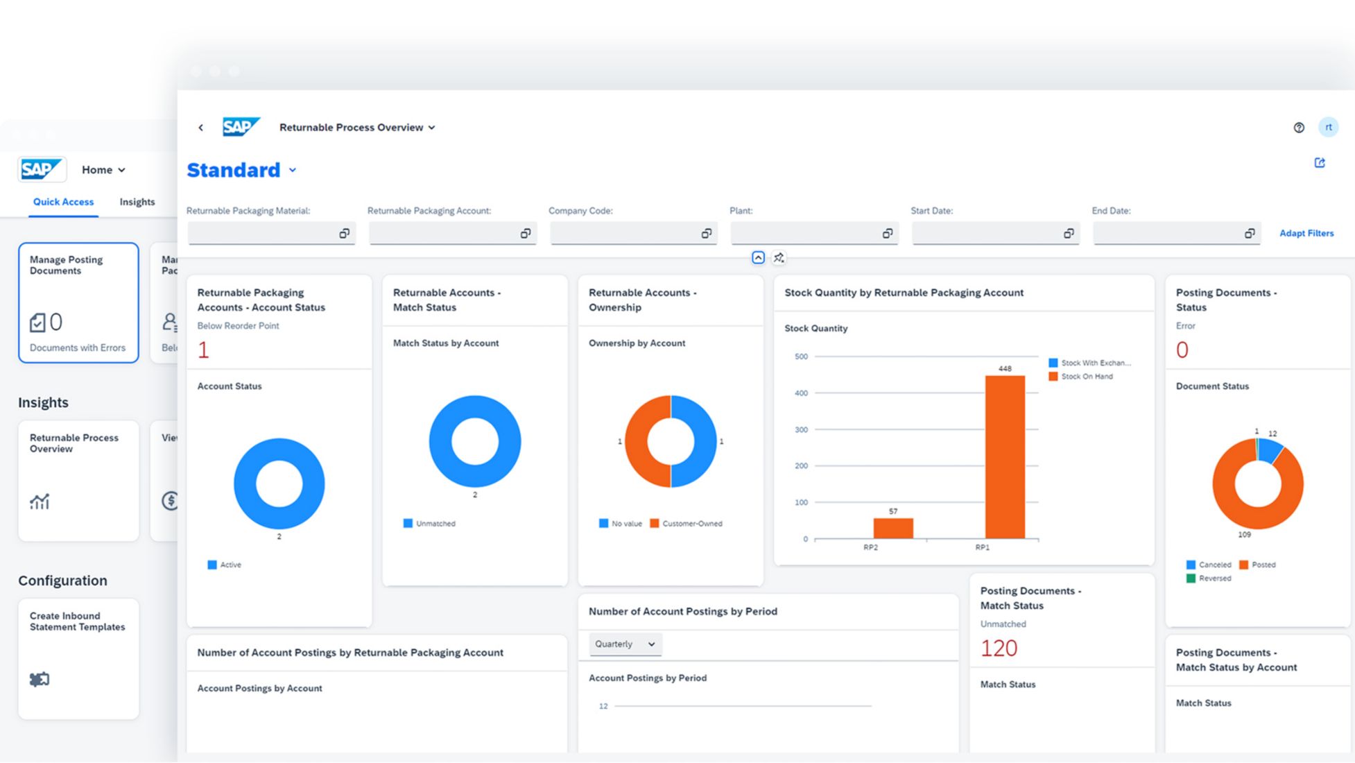Click the back arrow beside the SAP logo

point(200,128)
